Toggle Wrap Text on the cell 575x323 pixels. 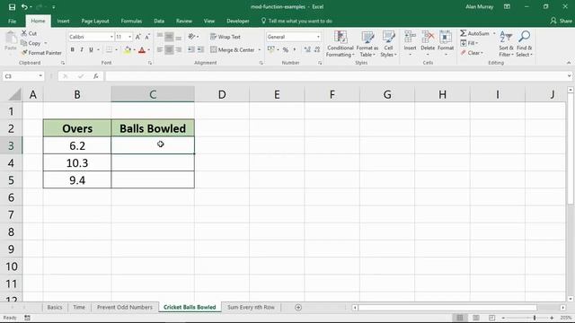click(x=226, y=37)
